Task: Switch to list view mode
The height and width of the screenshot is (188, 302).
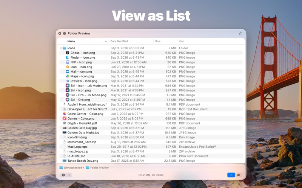Action: [231, 175]
